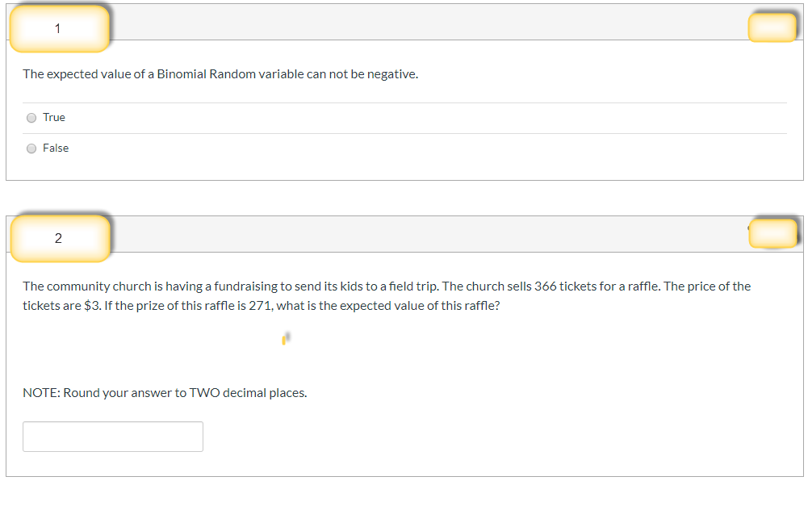Click the yellow highlight on question 1 badge
Screen dimensions: 808x506
click(57, 28)
